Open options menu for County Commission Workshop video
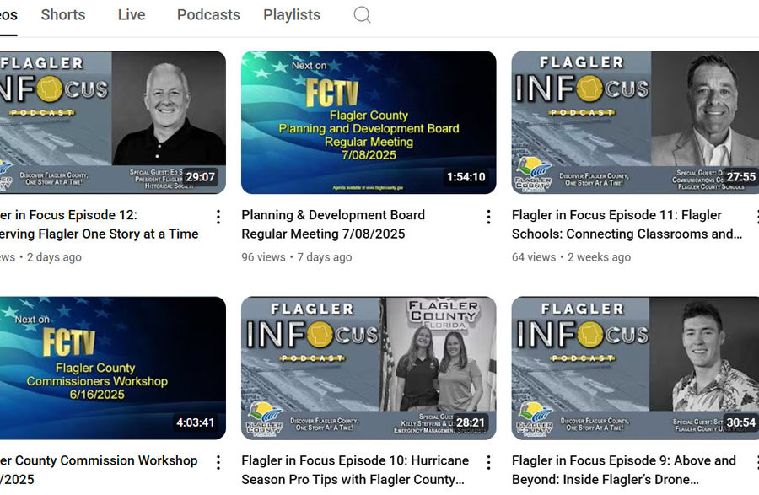The width and height of the screenshot is (759, 495). [218, 463]
